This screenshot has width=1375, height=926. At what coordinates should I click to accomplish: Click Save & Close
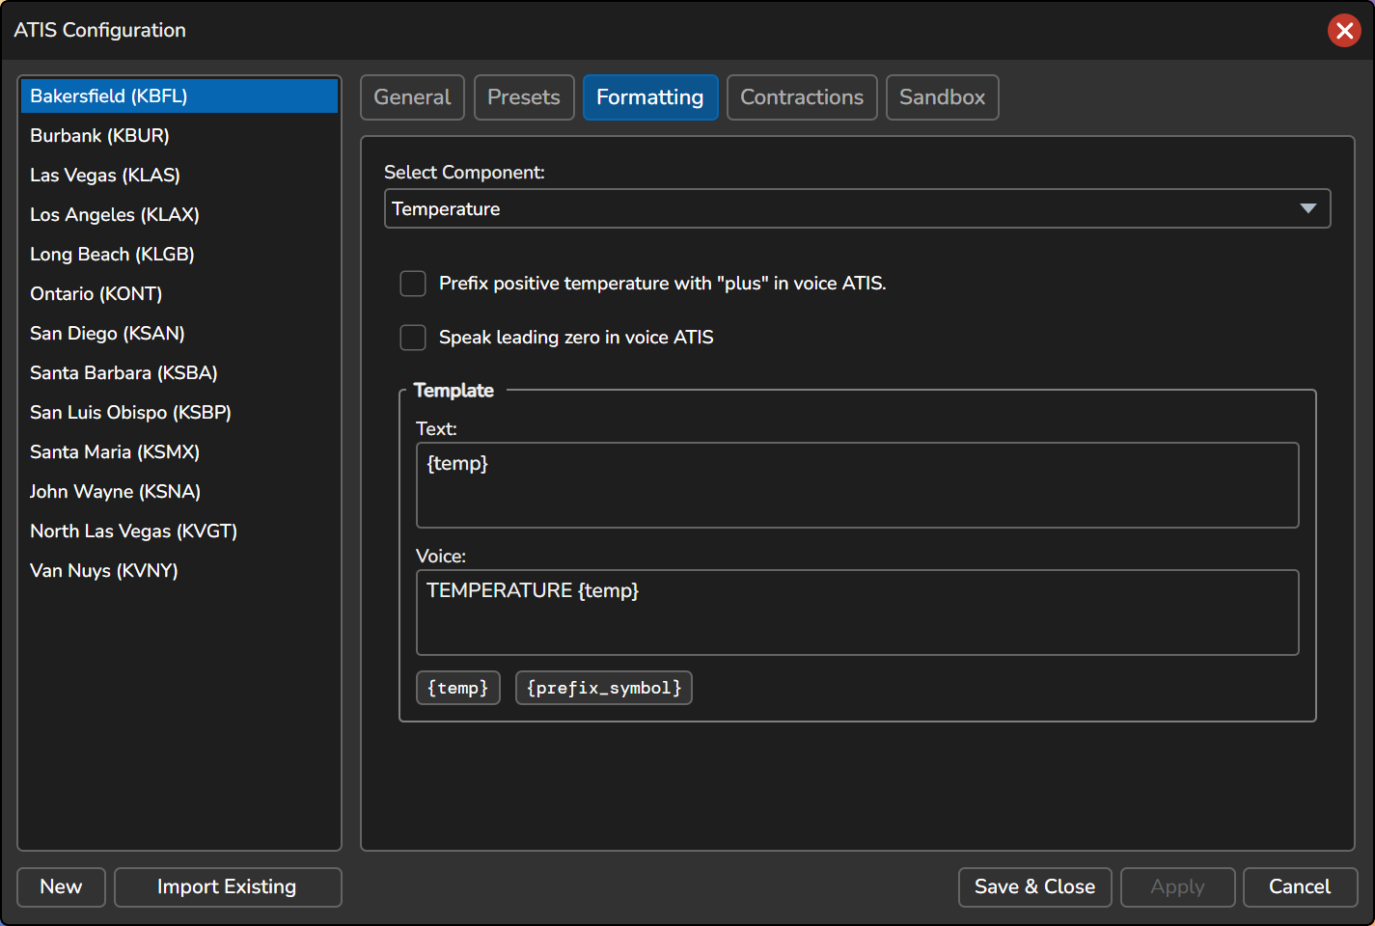point(1034,887)
